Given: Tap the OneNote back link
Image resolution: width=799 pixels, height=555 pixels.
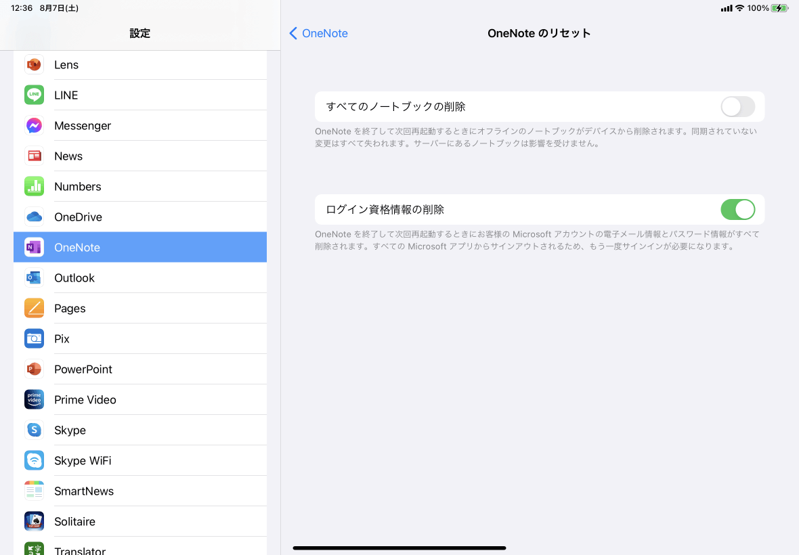Looking at the screenshot, I should coord(324,34).
